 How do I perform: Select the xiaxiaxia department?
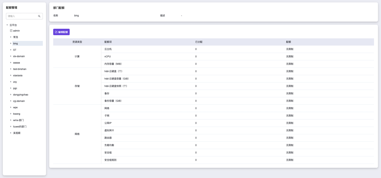coord(18,75)
